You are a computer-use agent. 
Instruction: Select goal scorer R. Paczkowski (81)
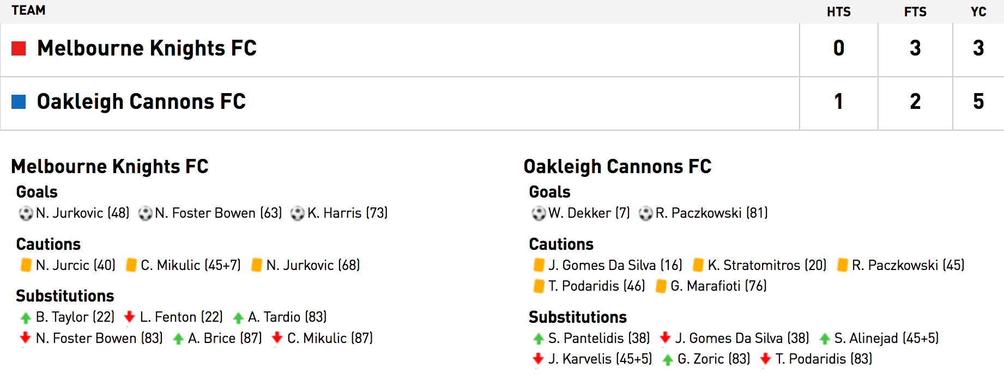tap(711, 213)
